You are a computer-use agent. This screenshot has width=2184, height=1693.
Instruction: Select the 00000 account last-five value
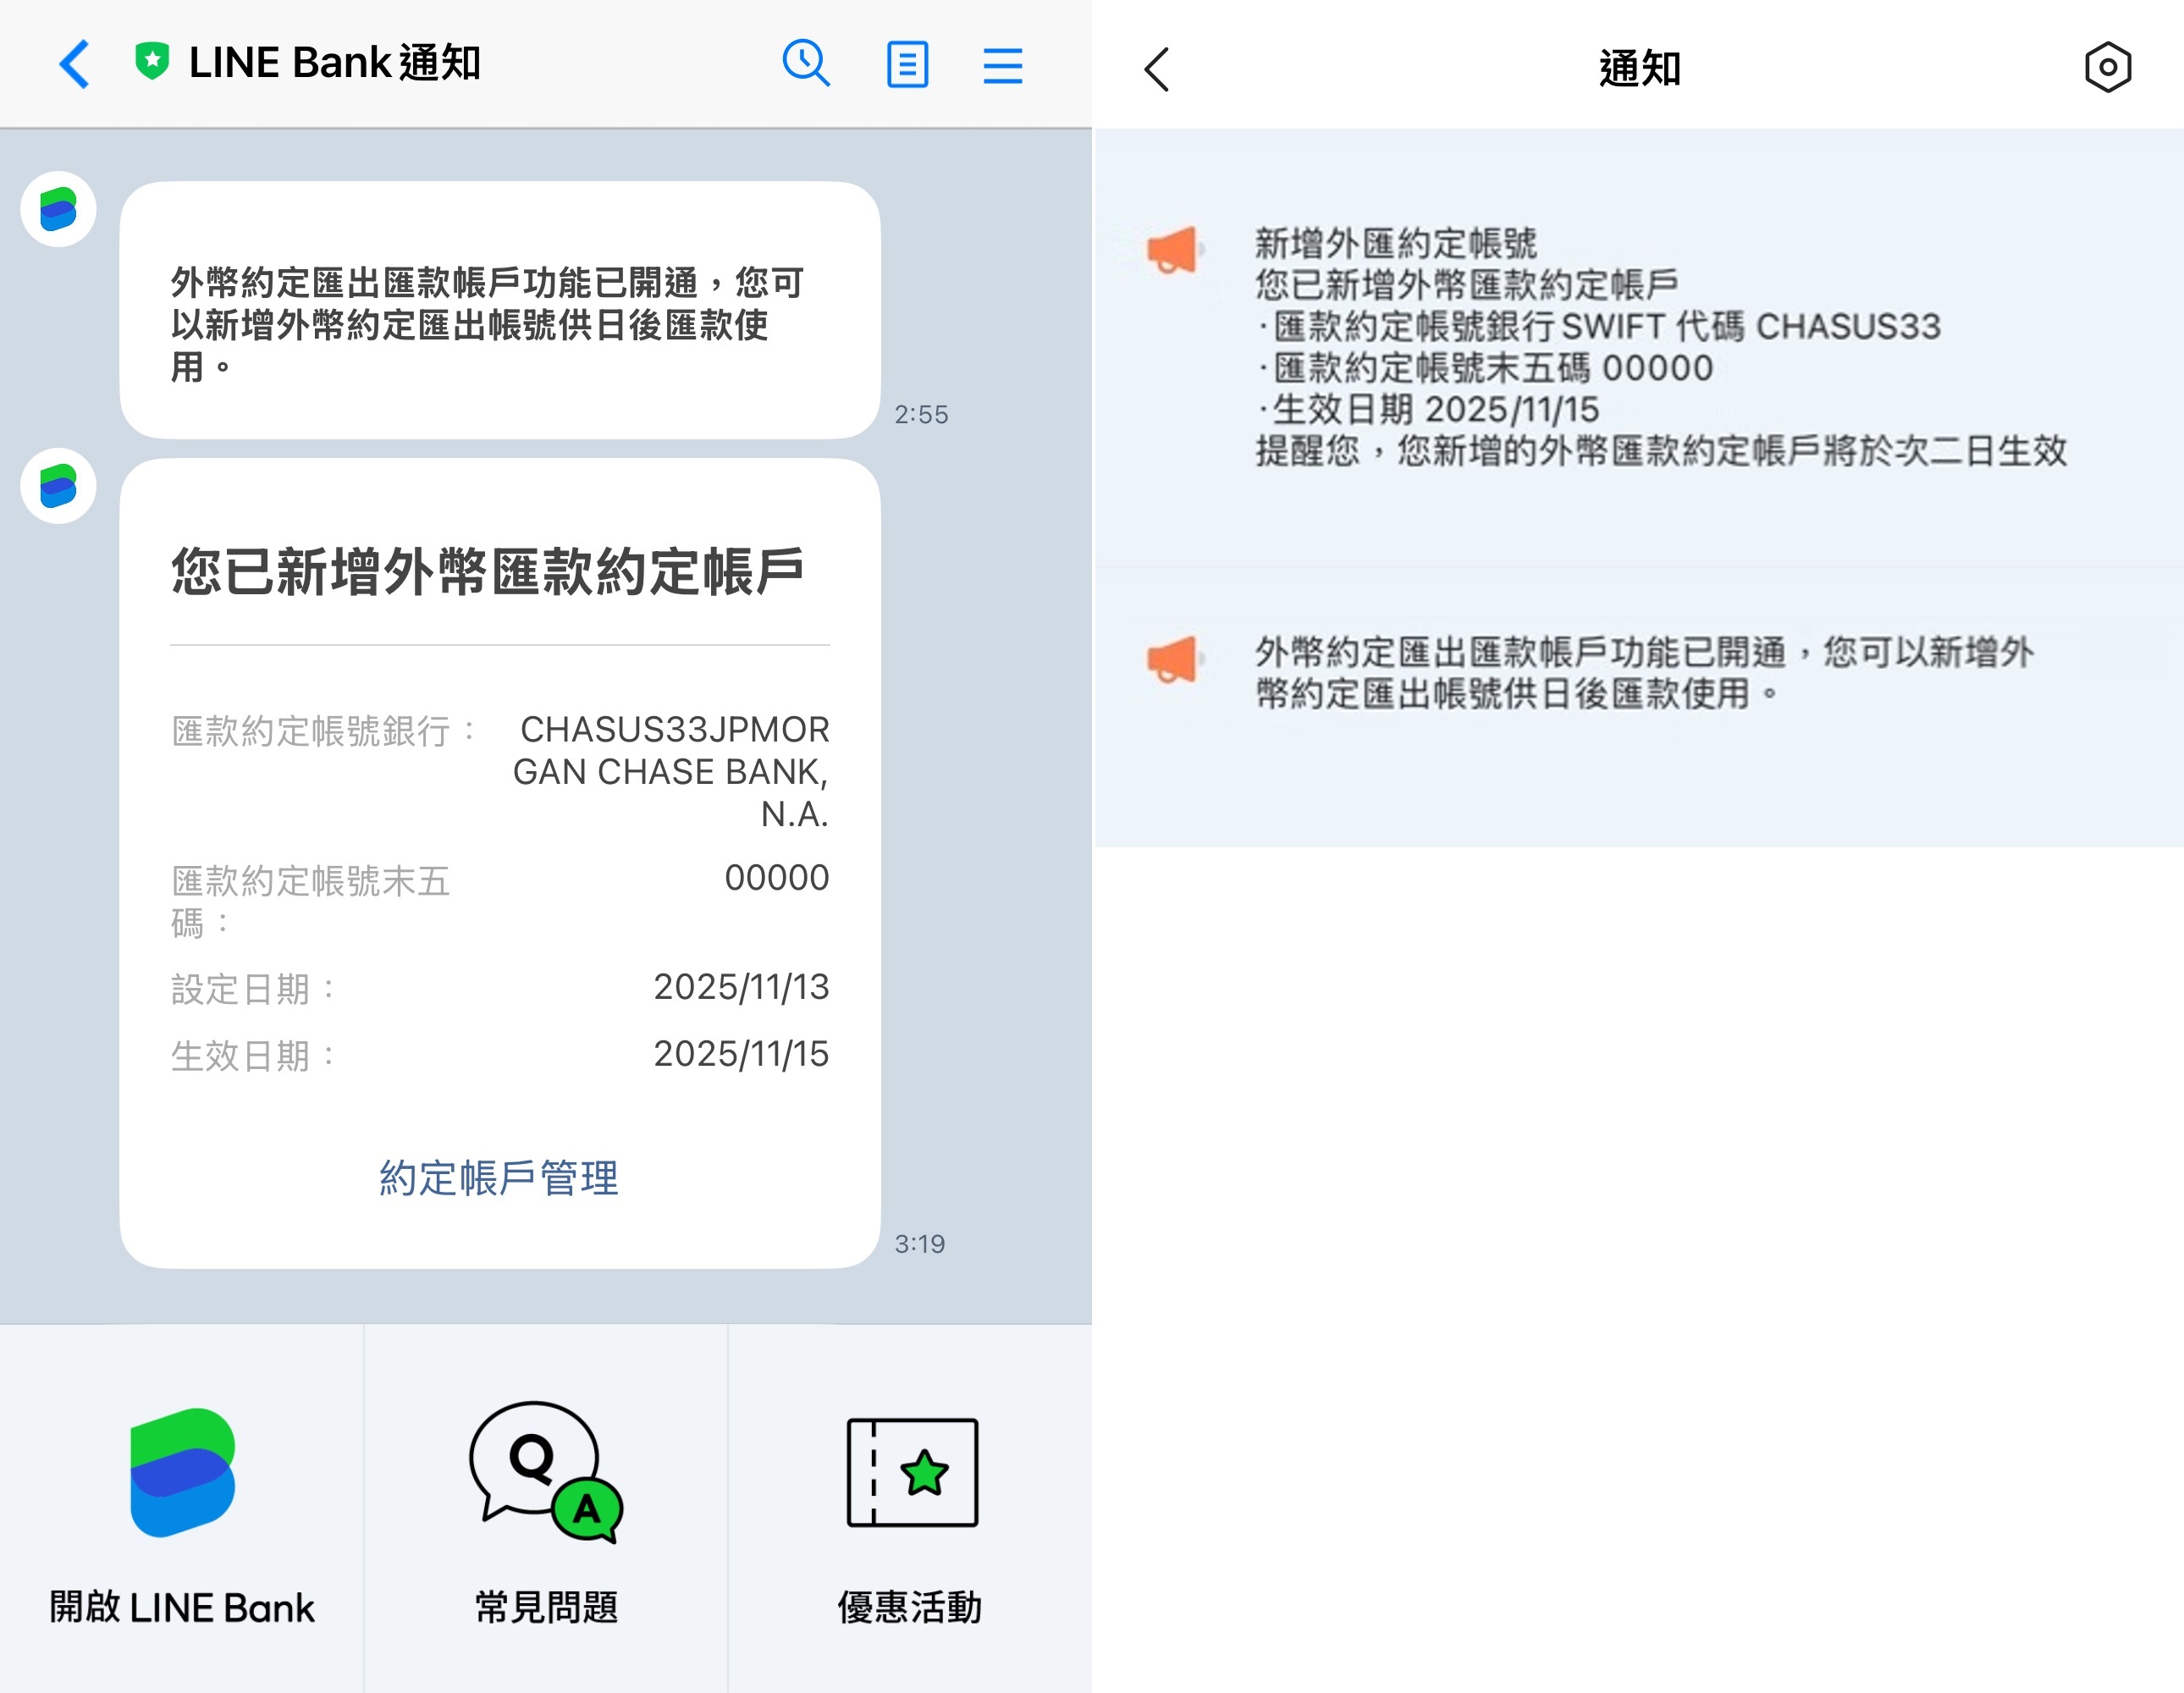[x=777, y=877]
